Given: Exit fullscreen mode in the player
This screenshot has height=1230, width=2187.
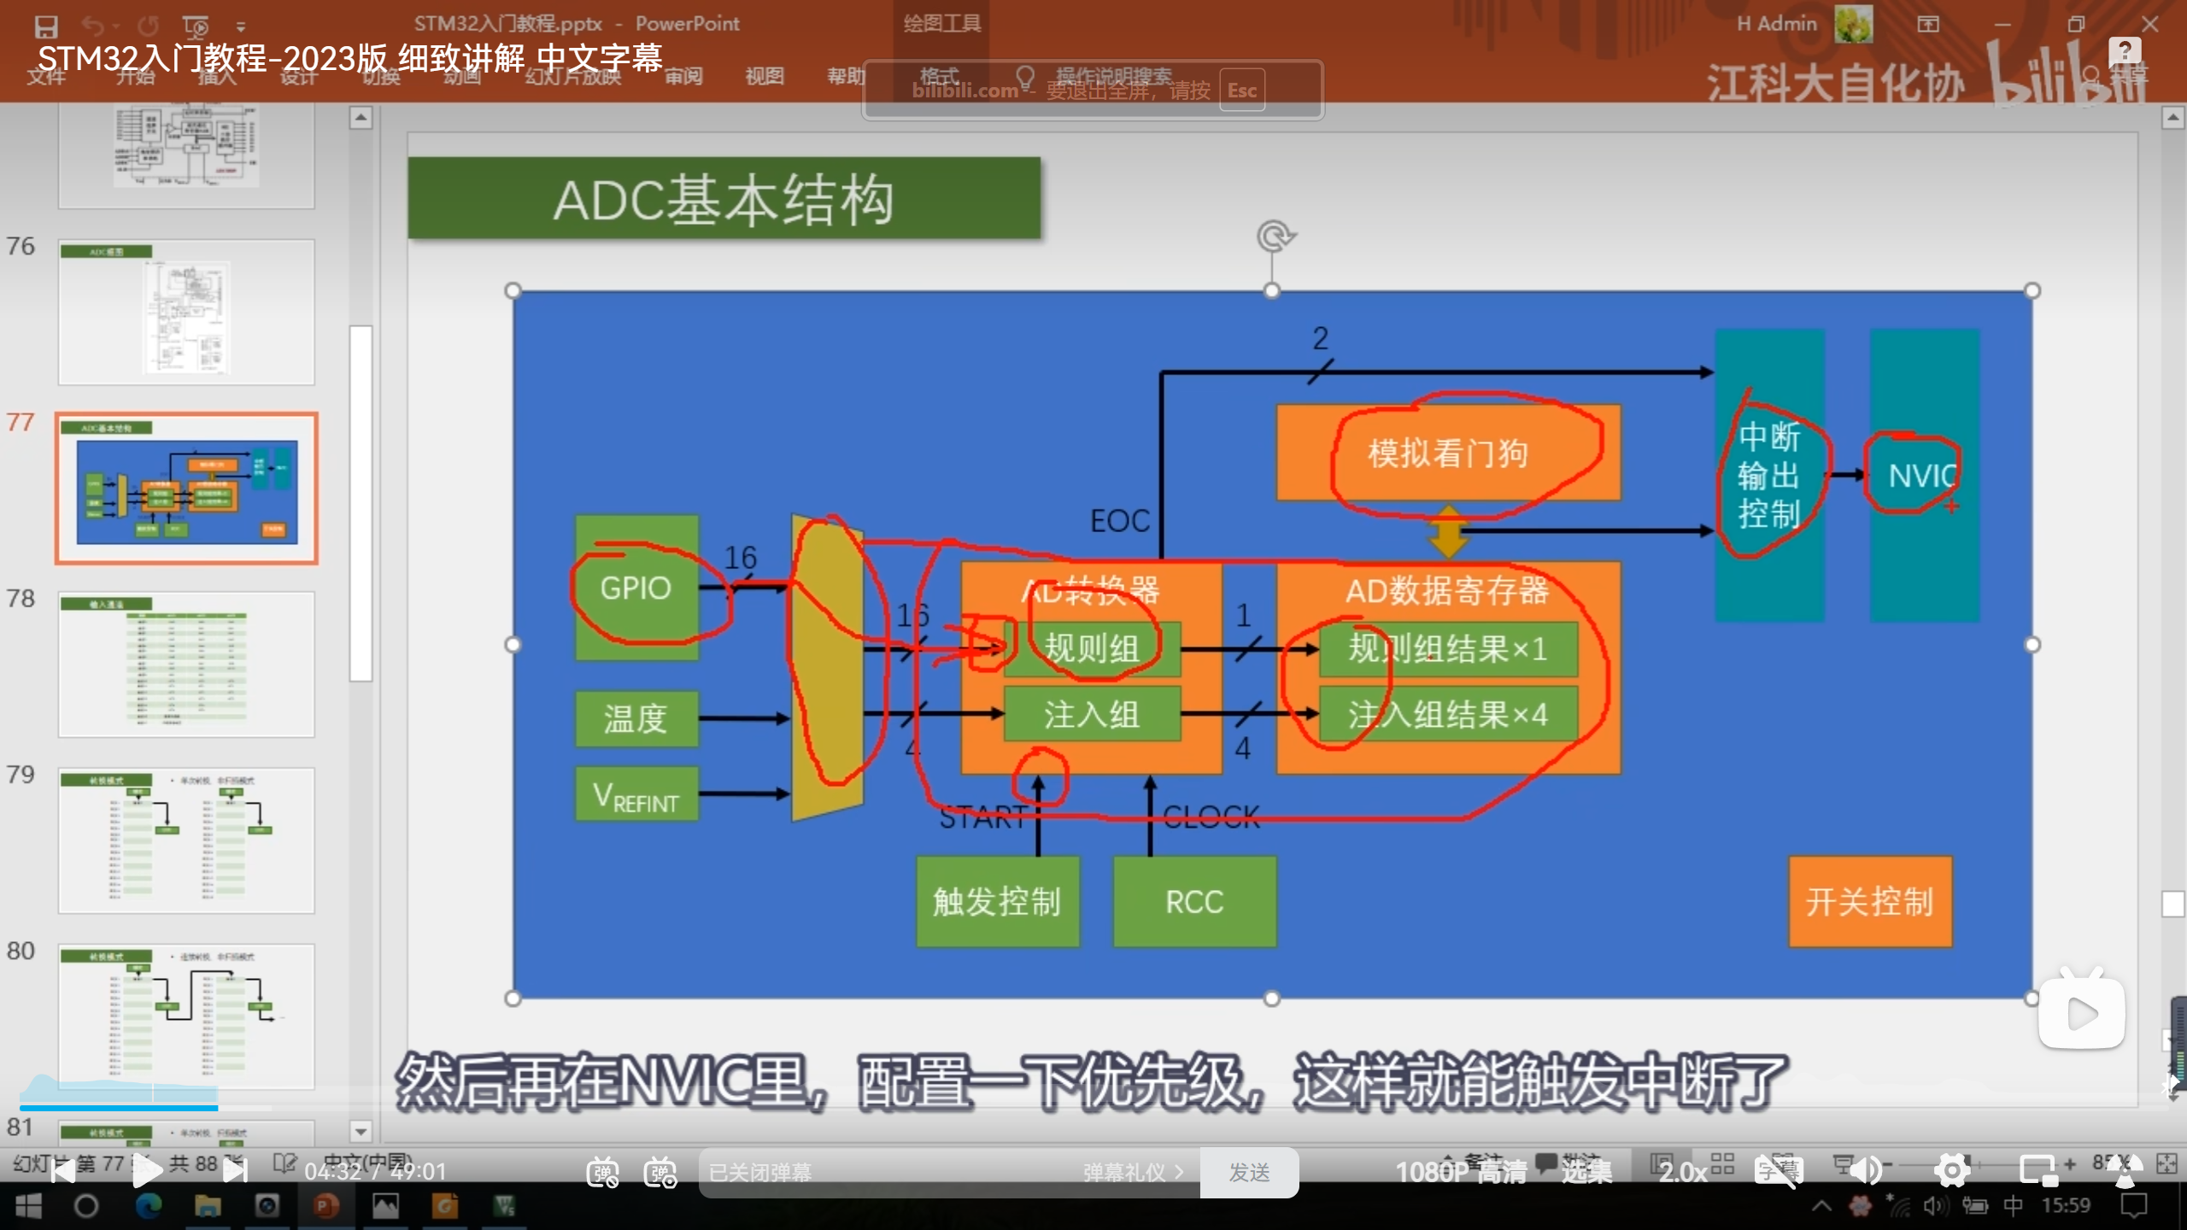Looking at the screenshot, I should [x=2125, y=1171].
